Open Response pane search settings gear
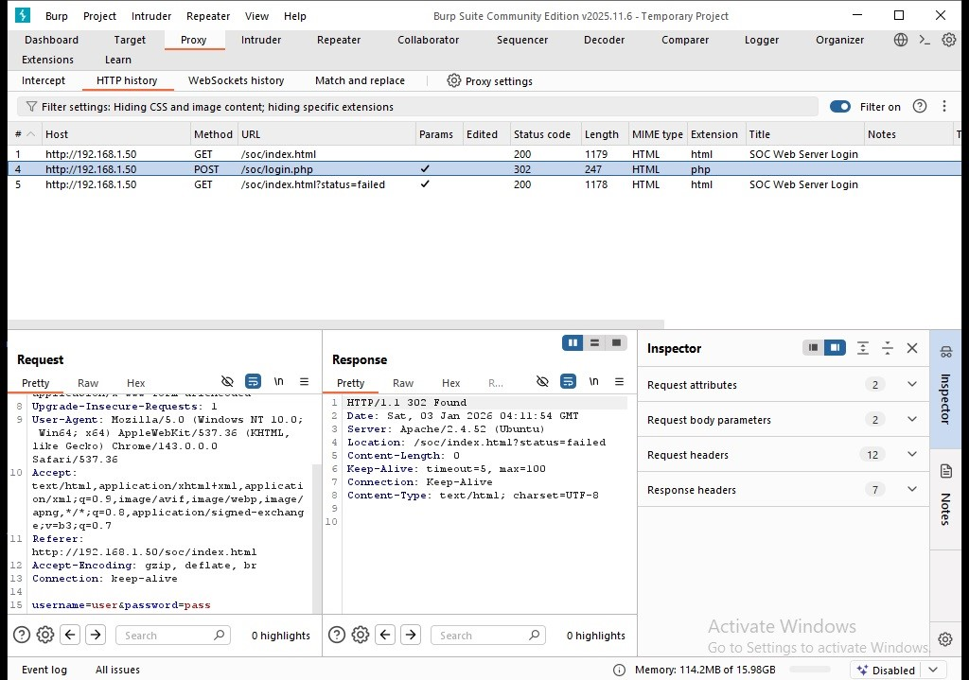The height and width of the screenshot is (680, 969). coord(361,635)
